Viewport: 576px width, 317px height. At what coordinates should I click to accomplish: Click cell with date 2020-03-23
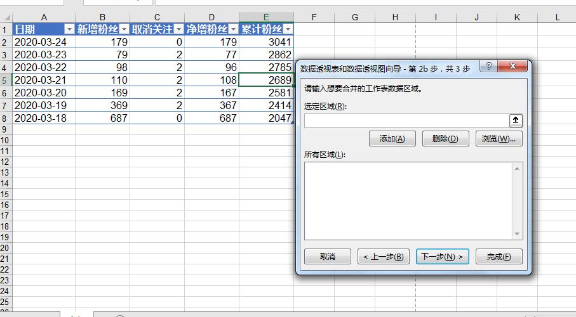tap(44, 55)
